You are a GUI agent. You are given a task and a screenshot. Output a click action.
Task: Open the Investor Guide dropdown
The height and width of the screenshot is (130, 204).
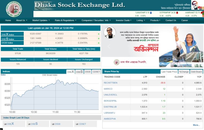point(124,20)
